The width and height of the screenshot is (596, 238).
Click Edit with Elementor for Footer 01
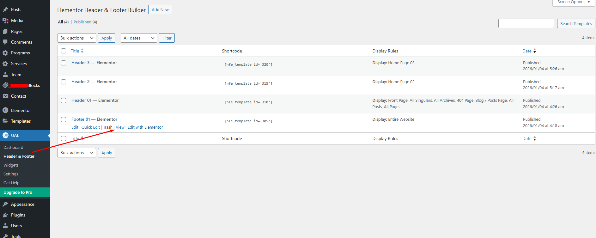tap(145, 127)
